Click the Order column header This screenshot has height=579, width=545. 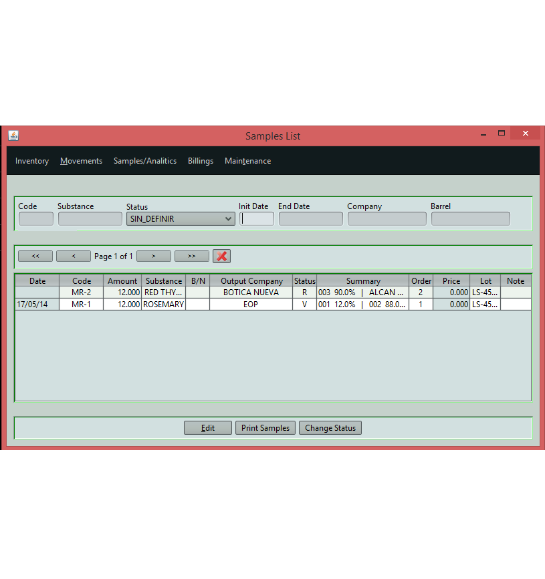point(421,280)
